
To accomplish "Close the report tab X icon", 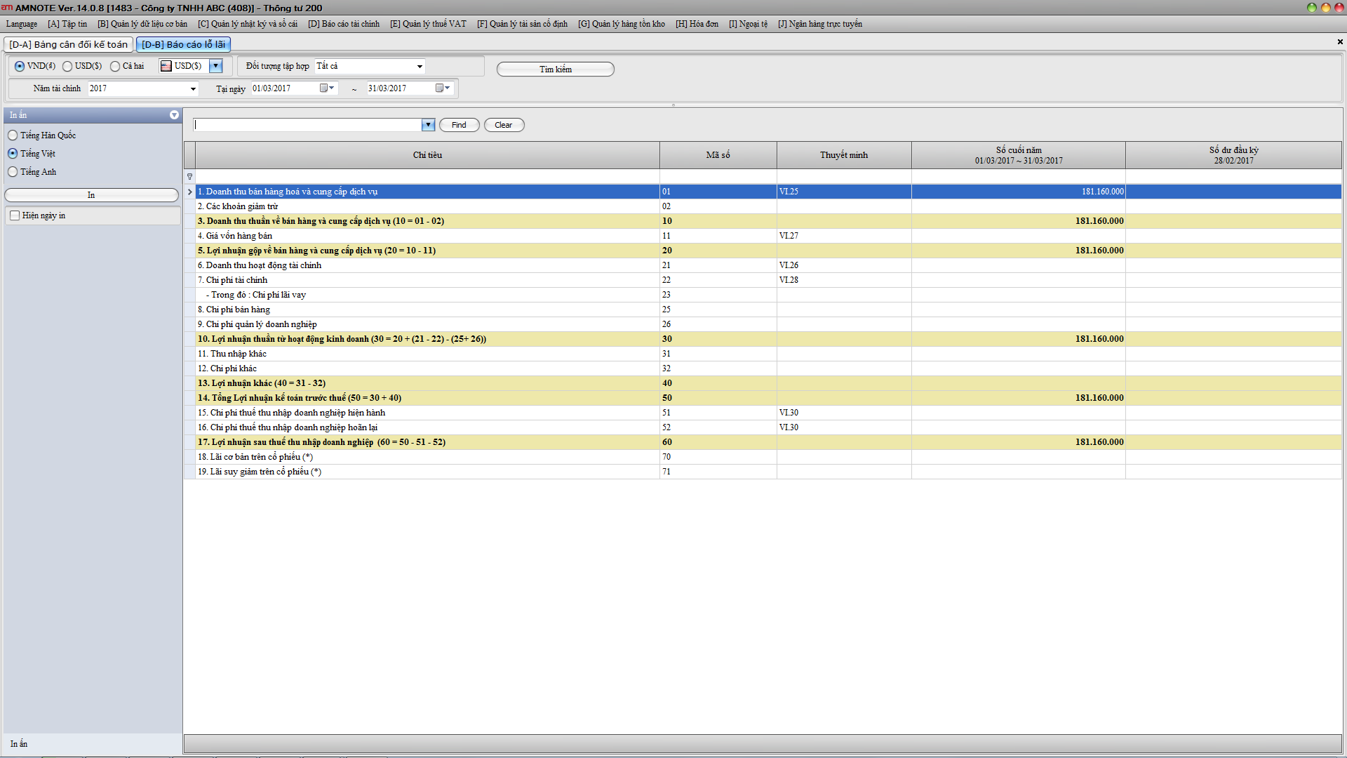I will point(1340,42).
